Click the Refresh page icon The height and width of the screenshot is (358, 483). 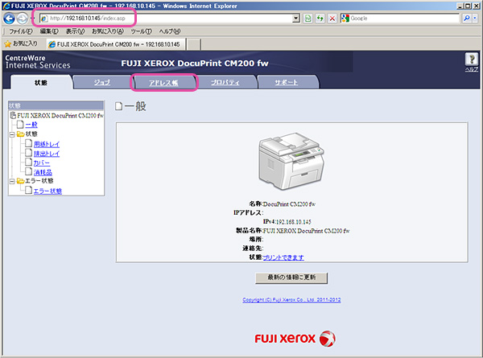click(x=320, y=18)
